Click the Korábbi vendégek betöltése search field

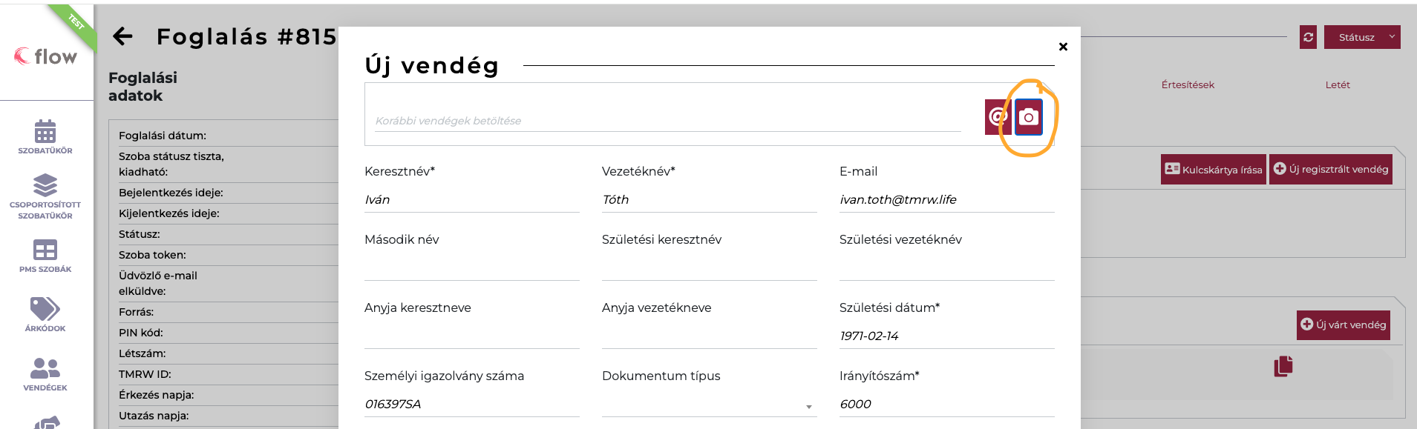tap(667, 121)
